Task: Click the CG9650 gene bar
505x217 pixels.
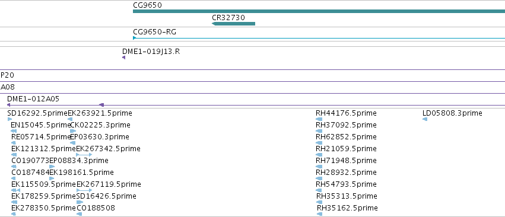Action: [319, 11]
